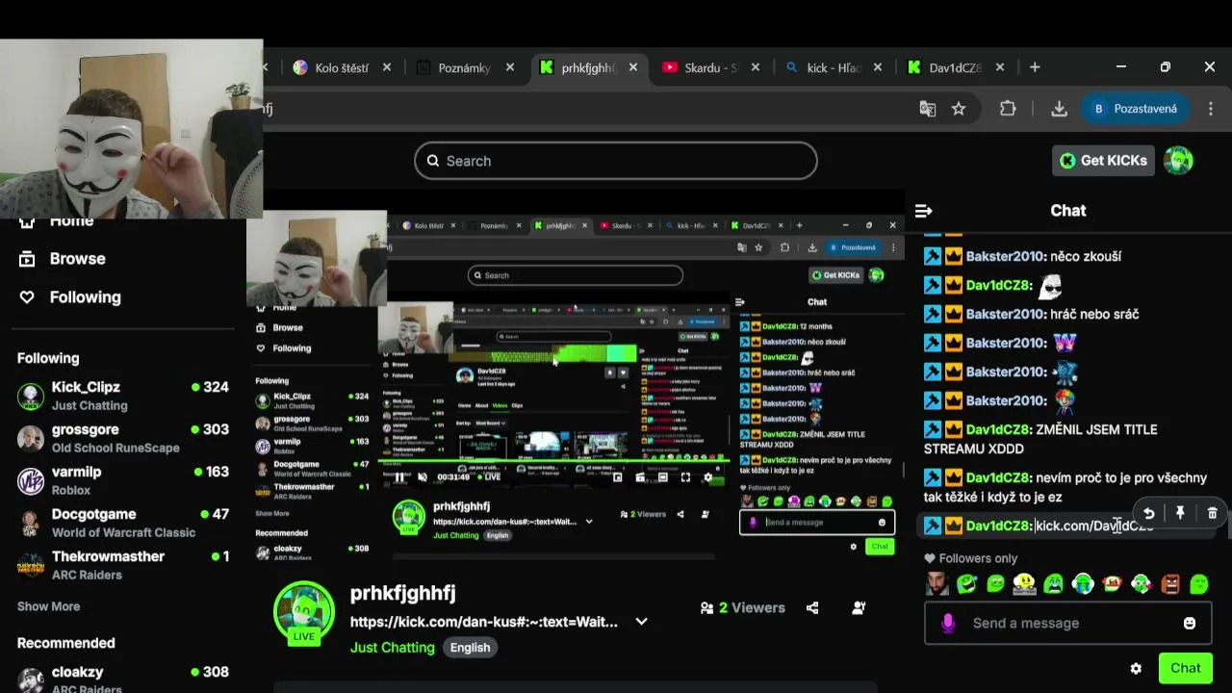1232x693 pixels.
Task: Open cloakzy channel under Recommended
Action: [122, 679]
